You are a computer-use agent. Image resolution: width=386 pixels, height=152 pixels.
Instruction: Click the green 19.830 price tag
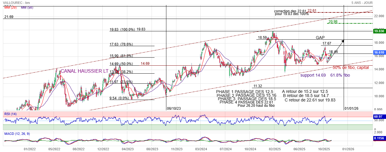(379, 31)
